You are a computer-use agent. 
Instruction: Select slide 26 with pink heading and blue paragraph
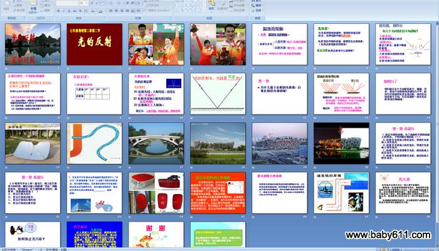tap(280, 193)
